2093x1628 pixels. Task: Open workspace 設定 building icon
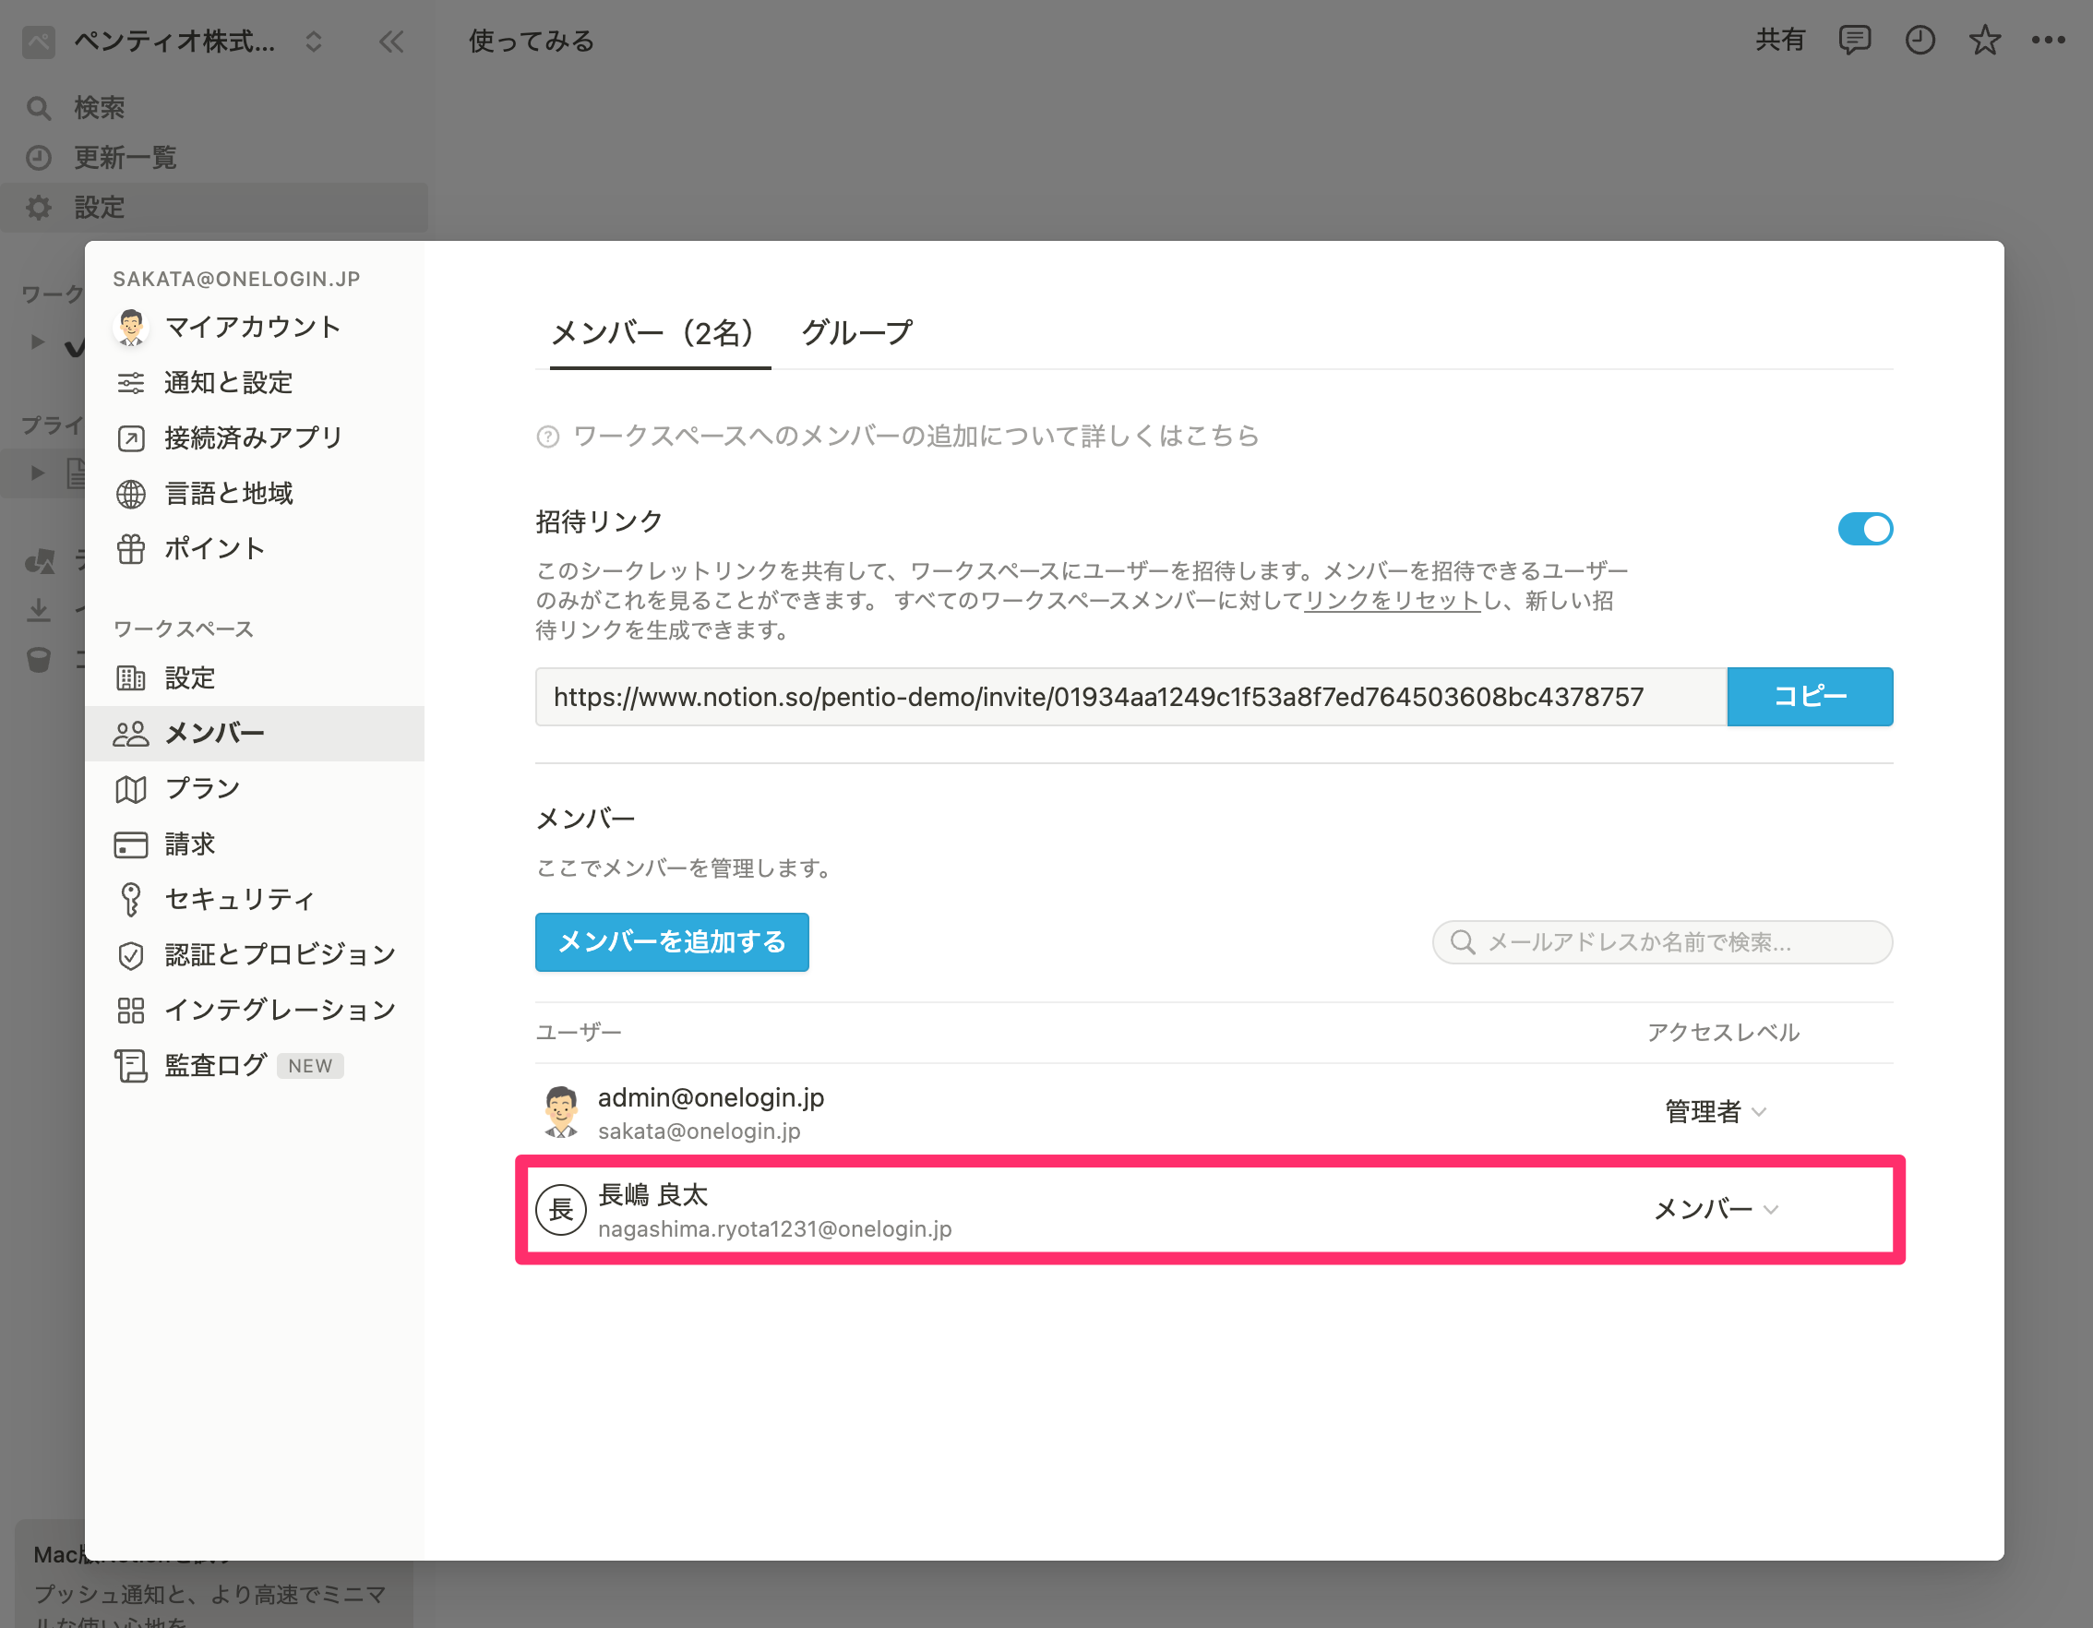(131, 678)
